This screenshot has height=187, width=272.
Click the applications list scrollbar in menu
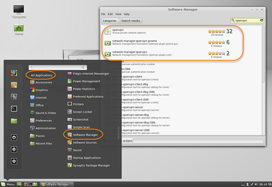coord(118,133)
